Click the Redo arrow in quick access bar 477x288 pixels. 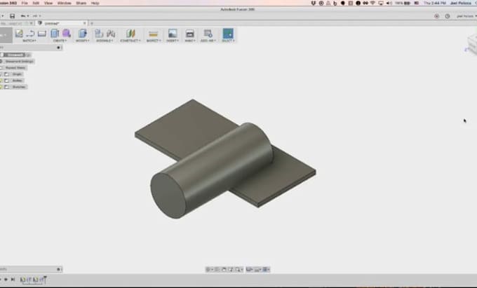34,16
